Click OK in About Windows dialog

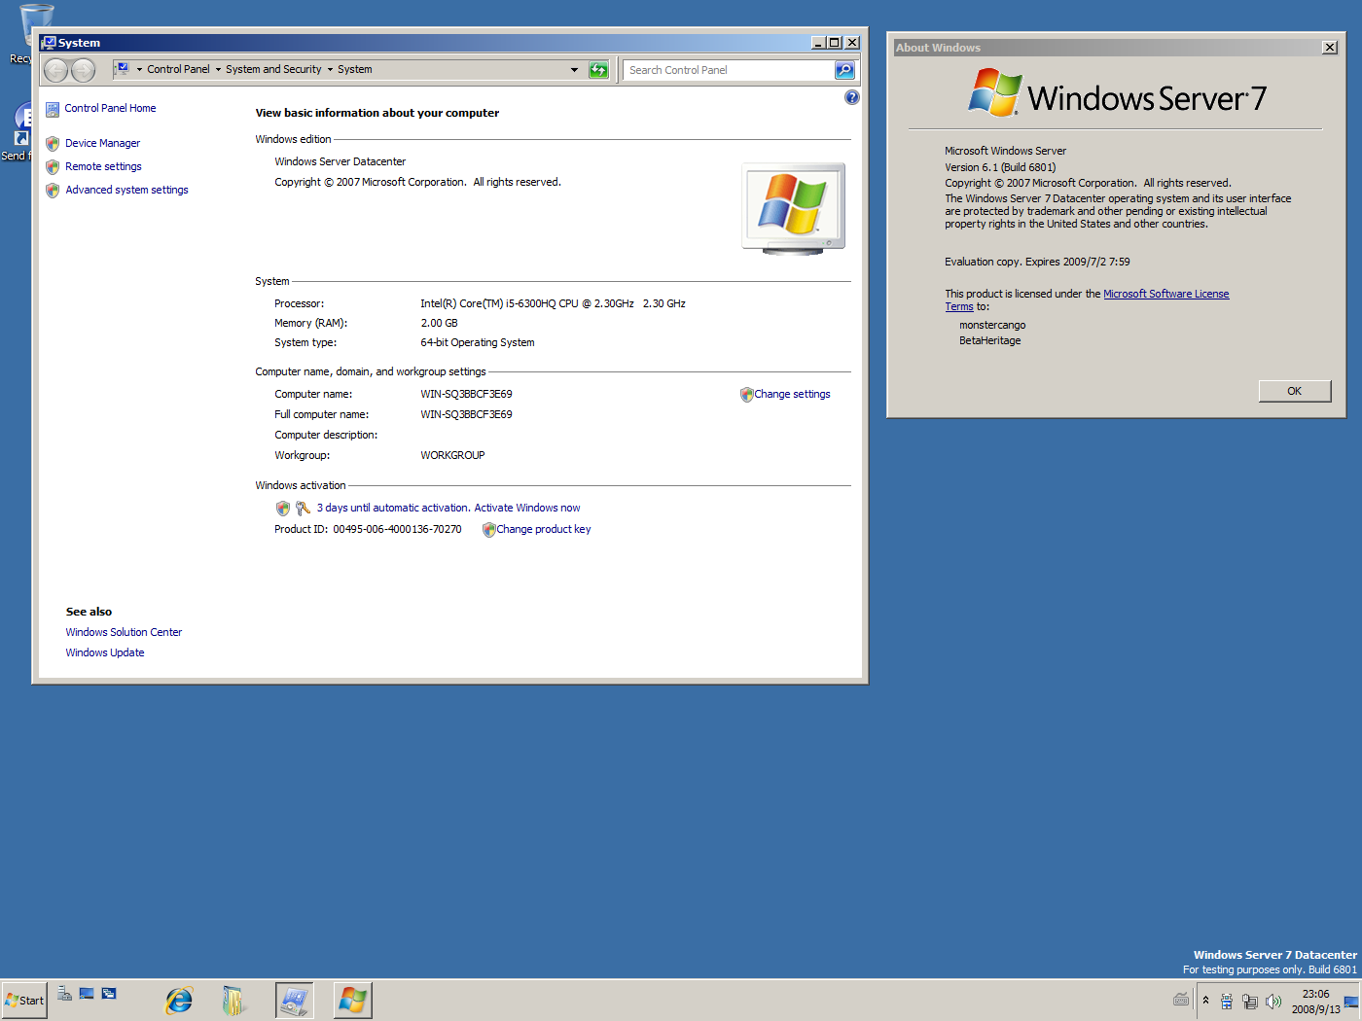1294,391
